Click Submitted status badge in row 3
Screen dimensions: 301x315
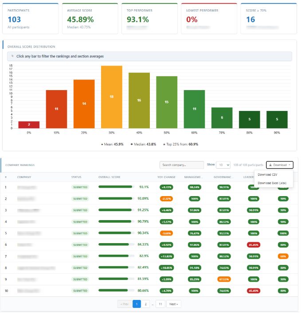click(x=80, y=210)
